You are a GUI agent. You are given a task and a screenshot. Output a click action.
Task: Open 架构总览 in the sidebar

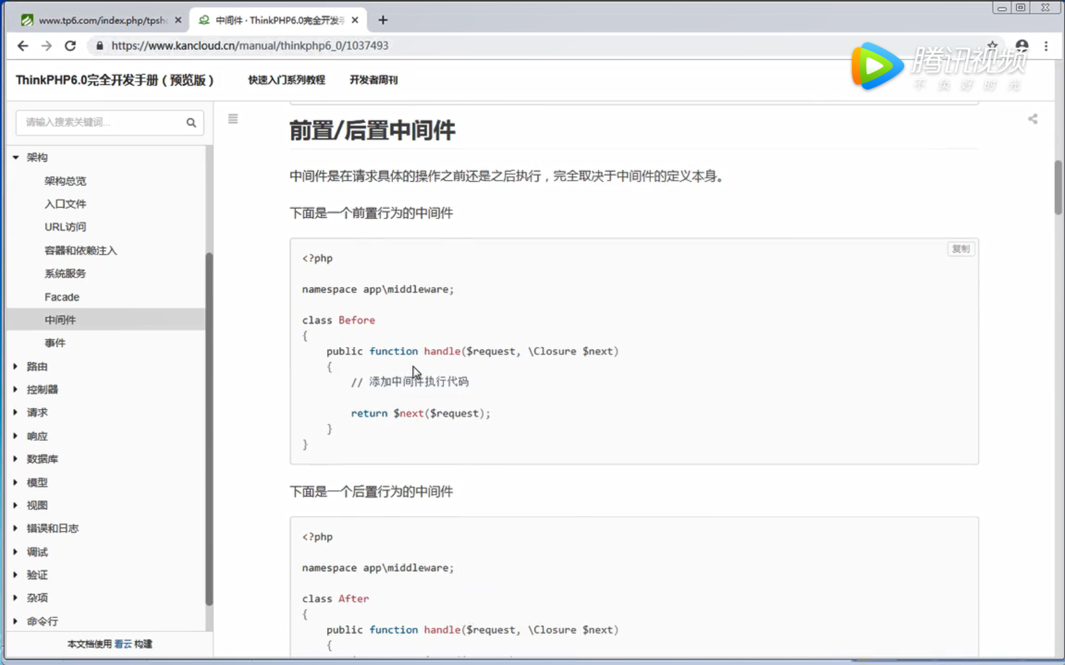[65, 181]
